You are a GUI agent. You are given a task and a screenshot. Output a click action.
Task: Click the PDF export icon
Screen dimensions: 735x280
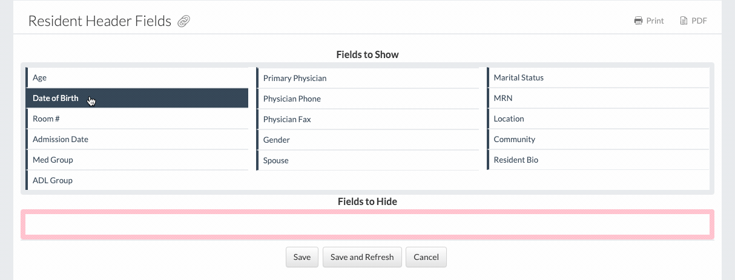click(684, 21)
